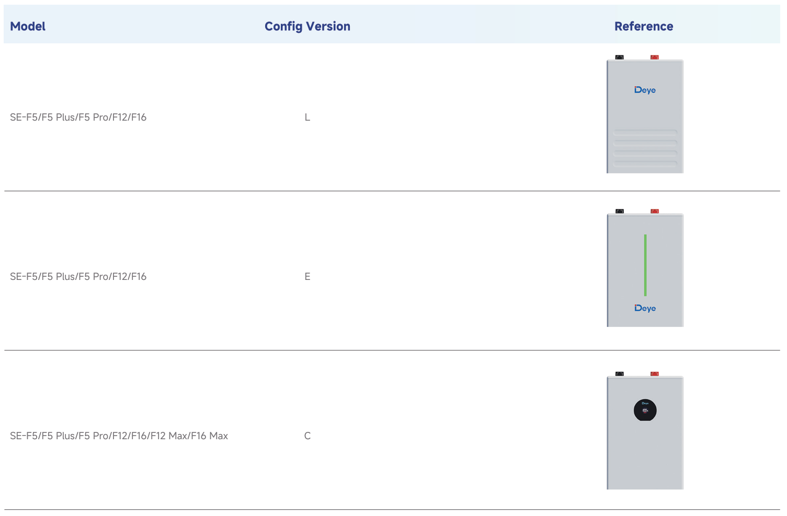Click the red terminal on the C version battery
This screenshot has width=787, height=516.
click(654, 374)
